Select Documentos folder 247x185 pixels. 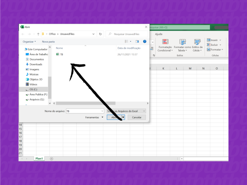(x=37, y=59)
